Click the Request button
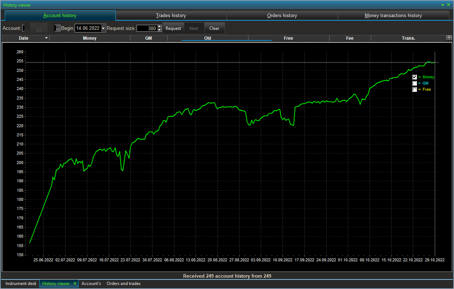Screen dimensions: 454x289 pyautogui.click(x=173, y=28)
